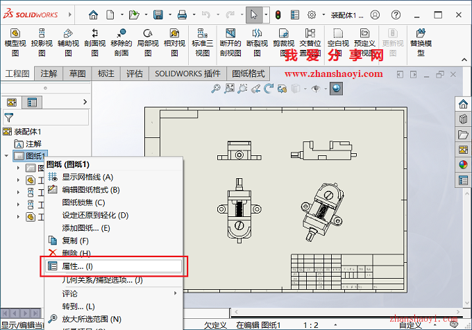Viewport: 472px width, 330px height.
Task: Click the user account icon in title bar
Action: (375, 15)
